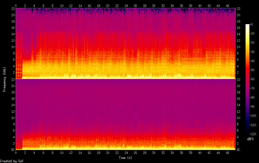259x163 pixels.
Task: Click the "Created by SoX" text
Action: (x=12, y=161)
